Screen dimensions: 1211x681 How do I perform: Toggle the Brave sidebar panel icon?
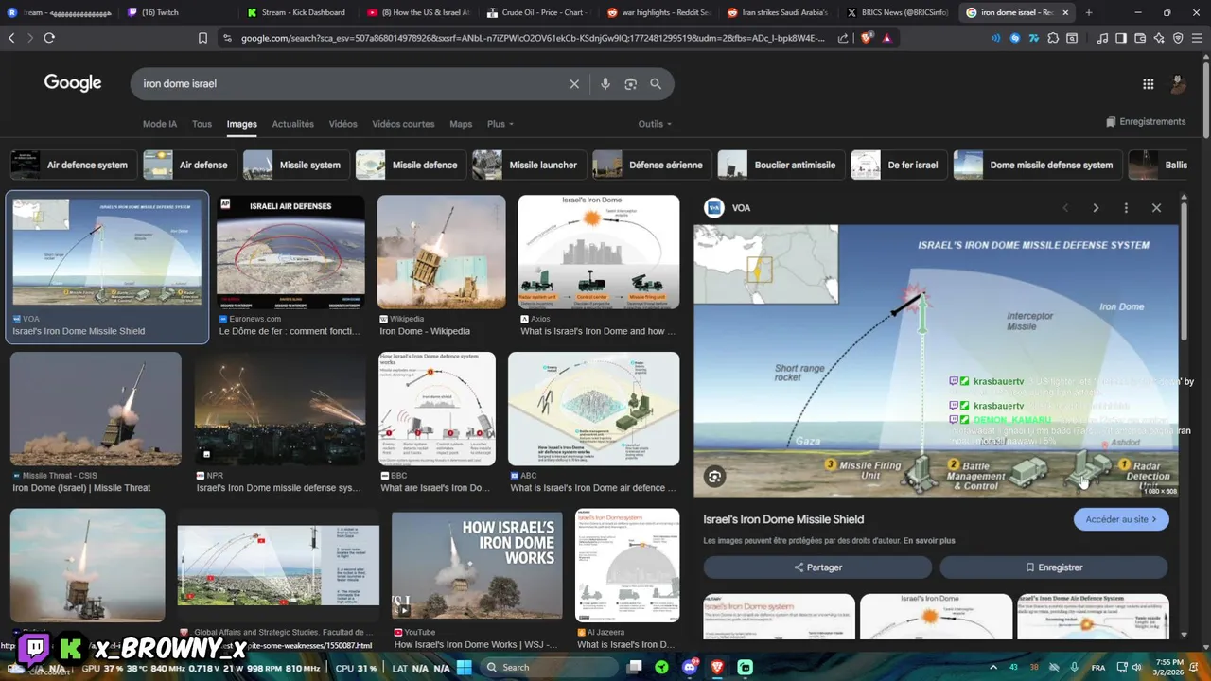click(1121, 38)
